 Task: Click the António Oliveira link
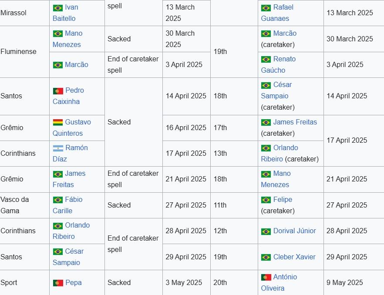coord(285,277)
